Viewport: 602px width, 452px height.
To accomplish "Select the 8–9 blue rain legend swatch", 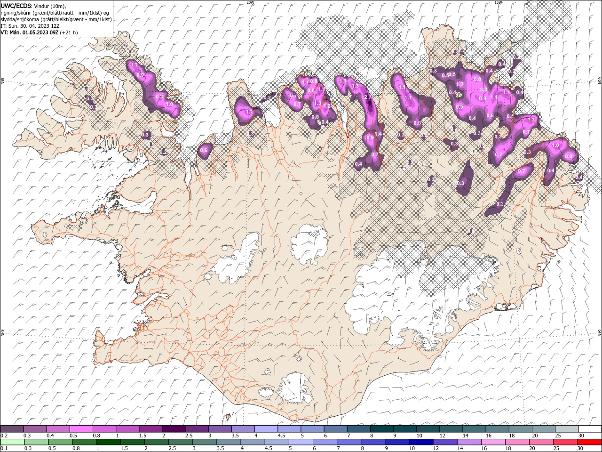I will pos(373,442).
